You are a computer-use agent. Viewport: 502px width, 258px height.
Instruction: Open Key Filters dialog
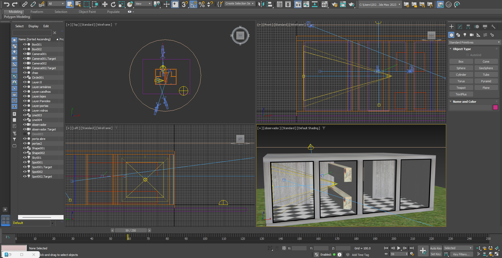click(461, 254)
